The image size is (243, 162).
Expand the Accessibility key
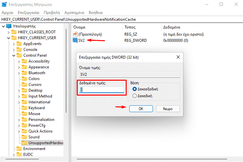(19, 62)
